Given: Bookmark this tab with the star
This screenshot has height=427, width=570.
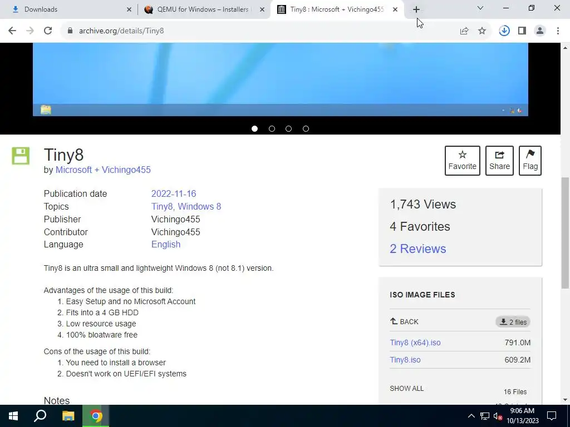Looking at the screenshot, I should click(x=482, y=31).
